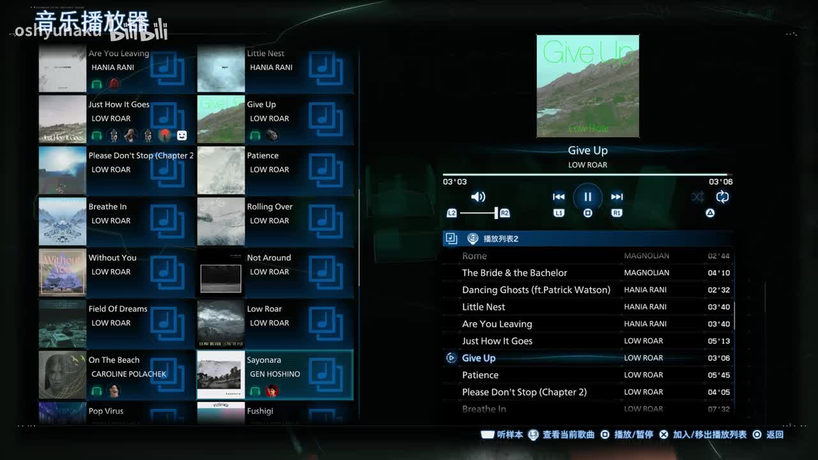The width and height of the screenshot is (818, 460).
Task: Select the 播放列表2 playlist header
Action: coord(588,238)
